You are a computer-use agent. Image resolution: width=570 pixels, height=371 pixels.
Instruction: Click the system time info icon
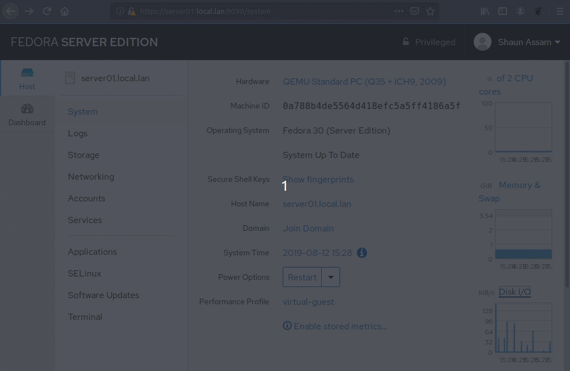[362, 253]
